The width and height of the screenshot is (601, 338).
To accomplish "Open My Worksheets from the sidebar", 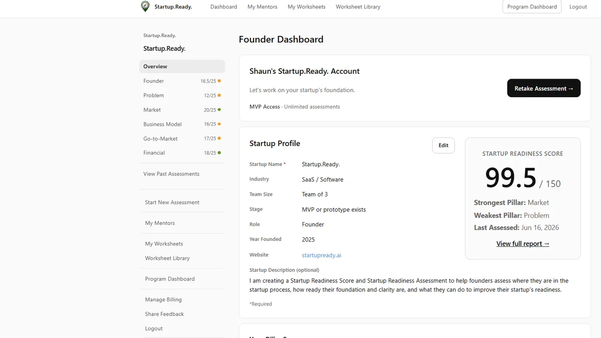I will (x=164, y=244).
